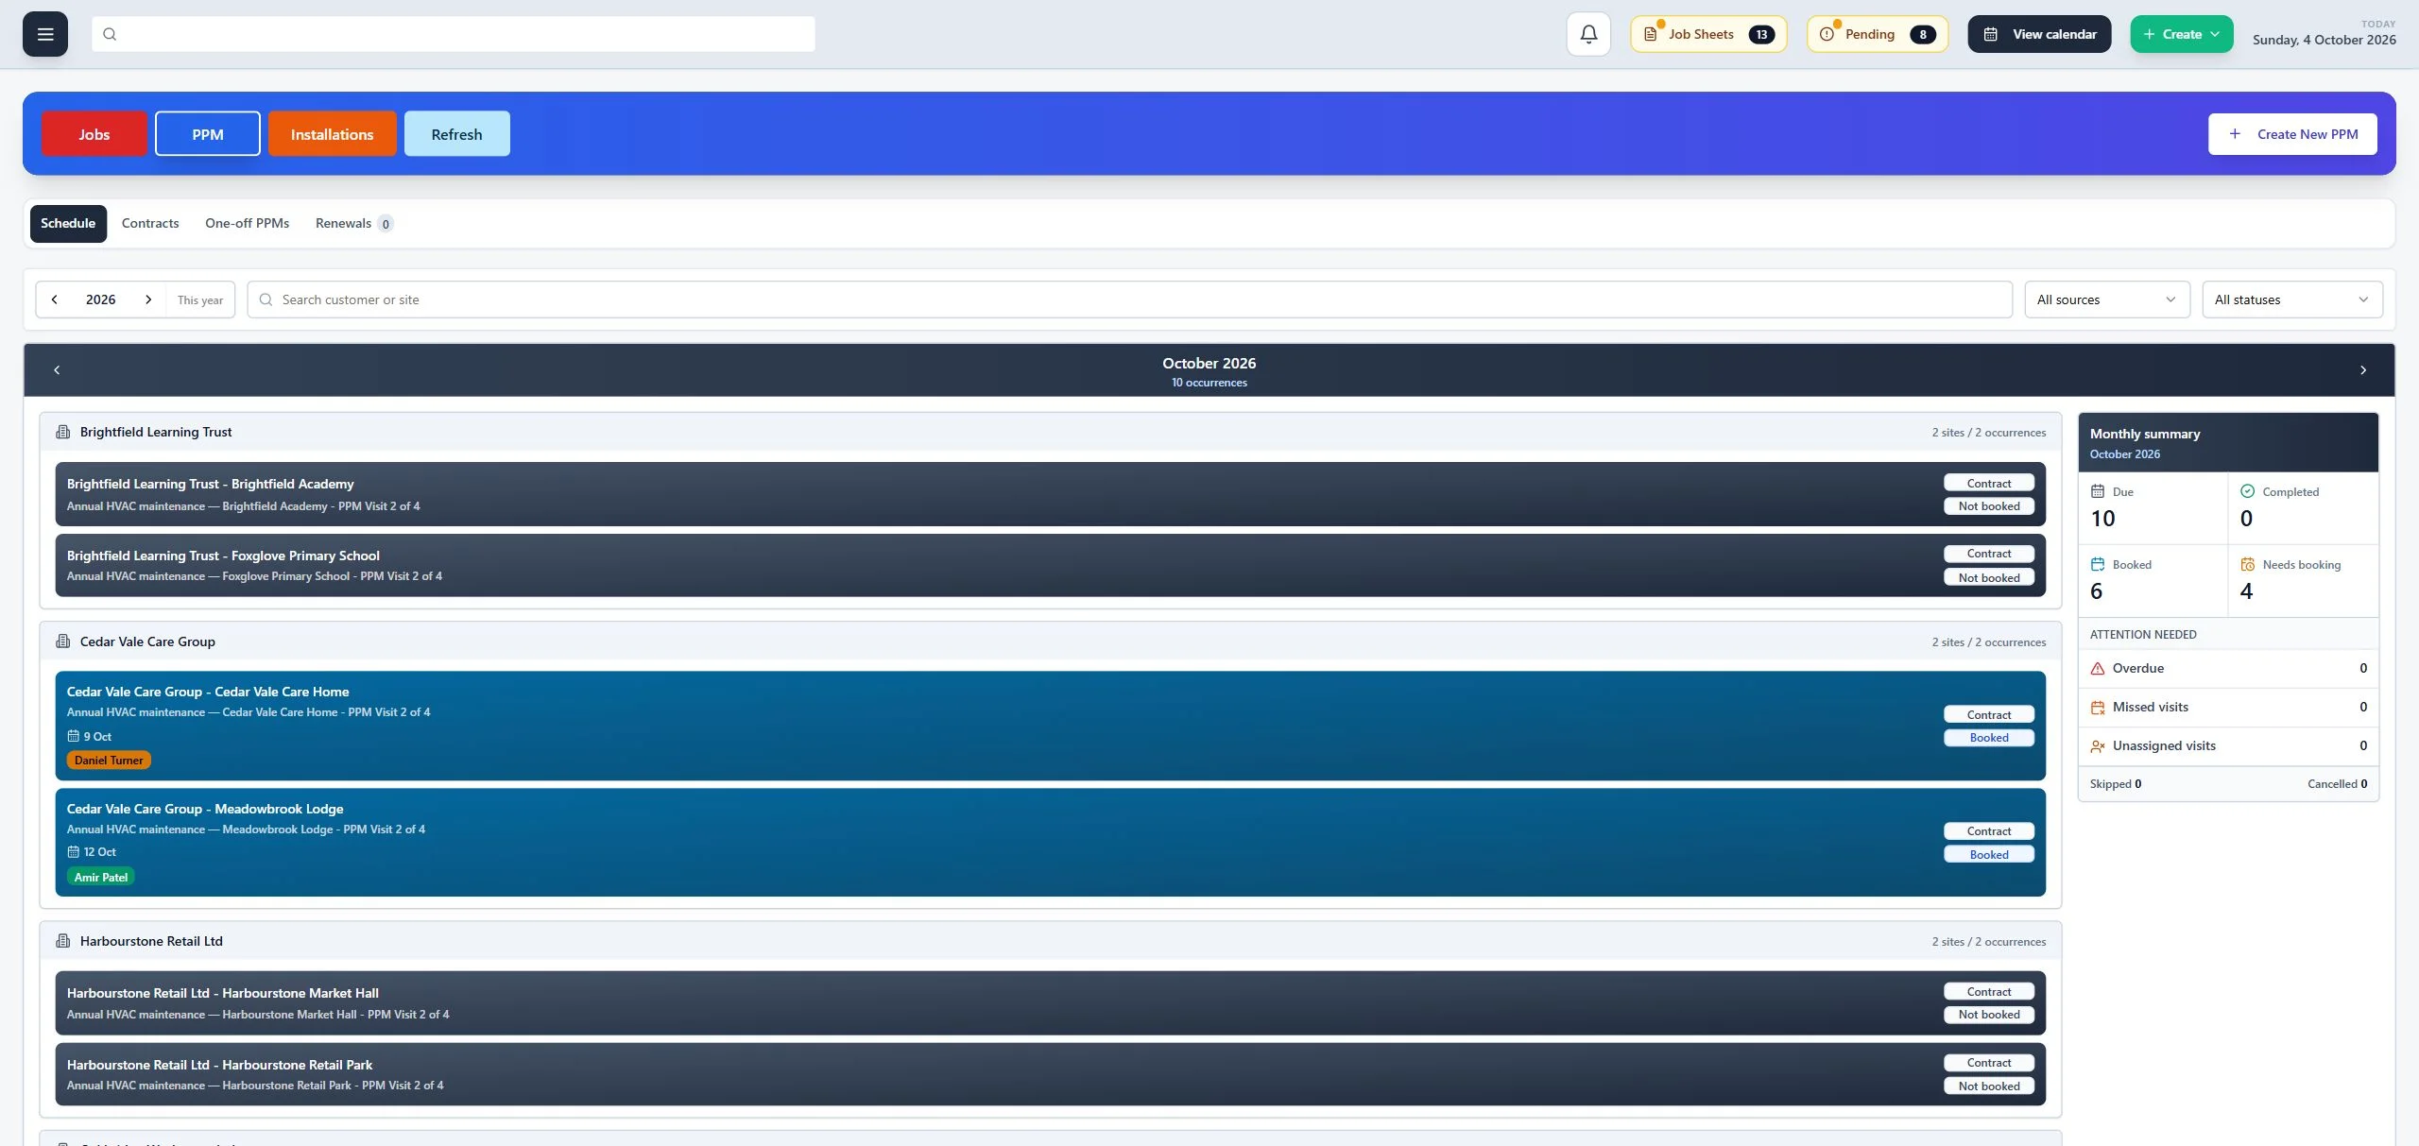Open the Renewals tab
Screen dimensions: 2419x1146
point(353,223)
